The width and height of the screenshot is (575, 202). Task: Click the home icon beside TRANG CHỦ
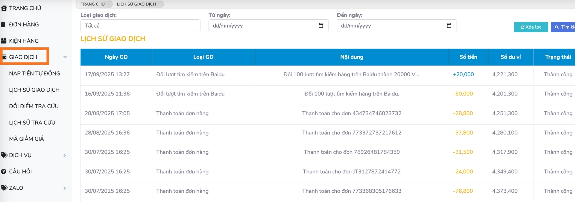pos(4,8)
